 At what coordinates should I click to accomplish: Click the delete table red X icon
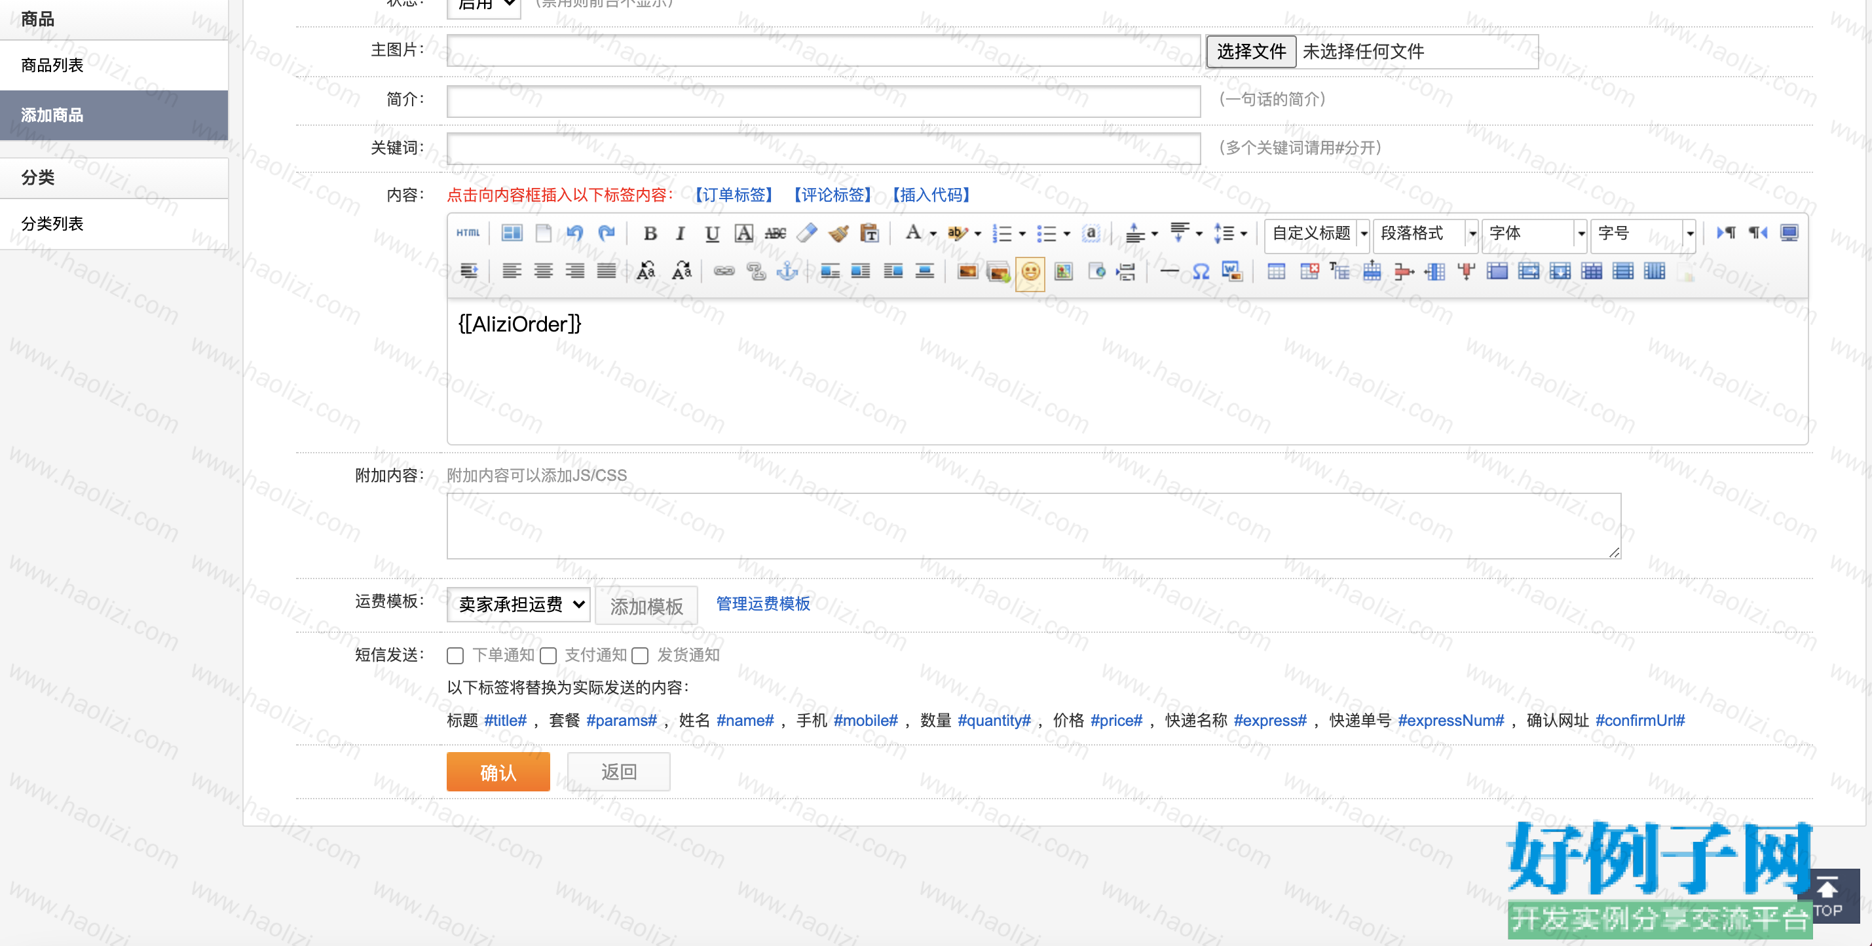tap(1309, 271)
